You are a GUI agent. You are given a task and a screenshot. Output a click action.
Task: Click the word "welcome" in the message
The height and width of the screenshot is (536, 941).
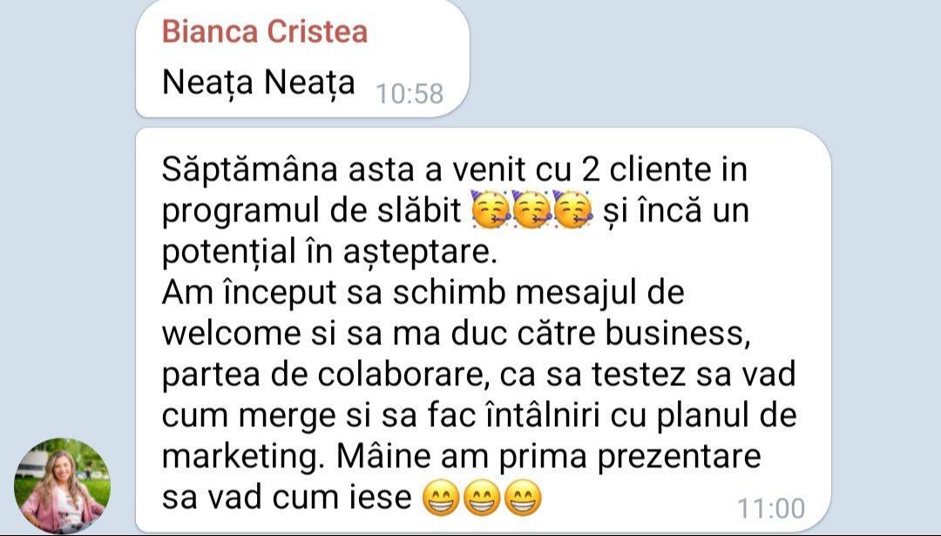click(231, 334)
